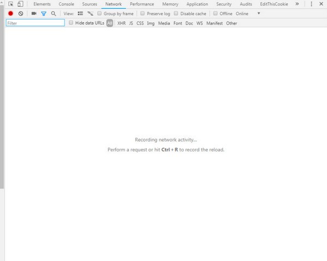This screenshot has width=327, height=261.
Task: Enable the Offline checkbox
Action: (x=216, y=13)
